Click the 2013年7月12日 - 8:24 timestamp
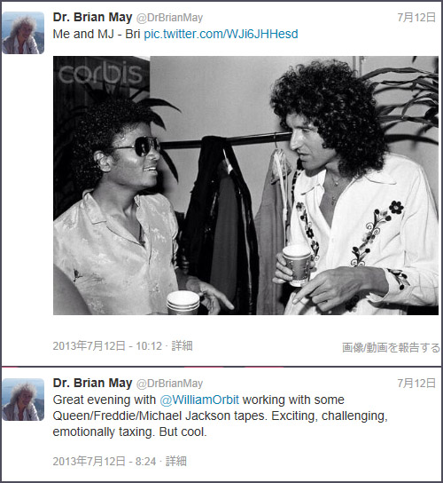Screen dimensions: 443x483 [105, 461]
